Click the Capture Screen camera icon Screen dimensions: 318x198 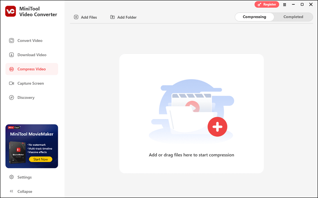11,83
